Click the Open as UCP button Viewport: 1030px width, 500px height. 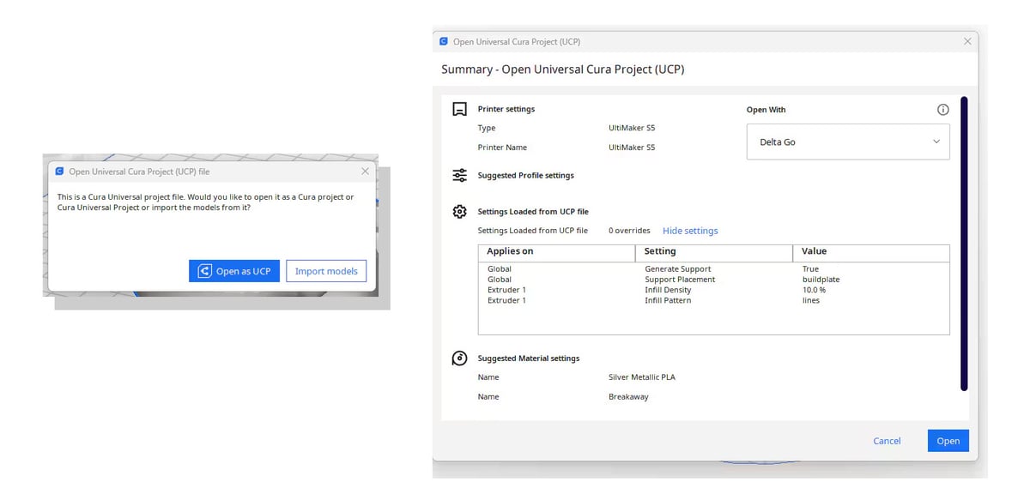point(234,271)
